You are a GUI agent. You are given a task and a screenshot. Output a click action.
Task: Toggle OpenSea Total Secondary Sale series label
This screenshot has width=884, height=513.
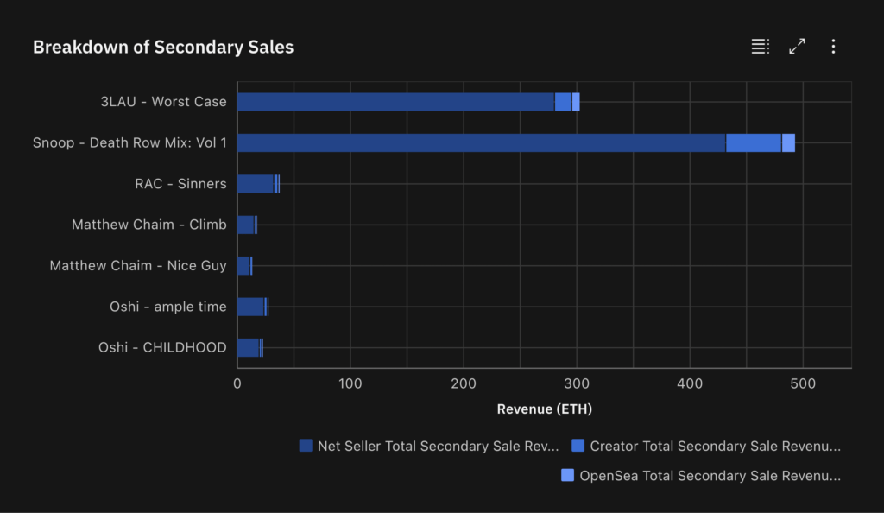point(709,475)
